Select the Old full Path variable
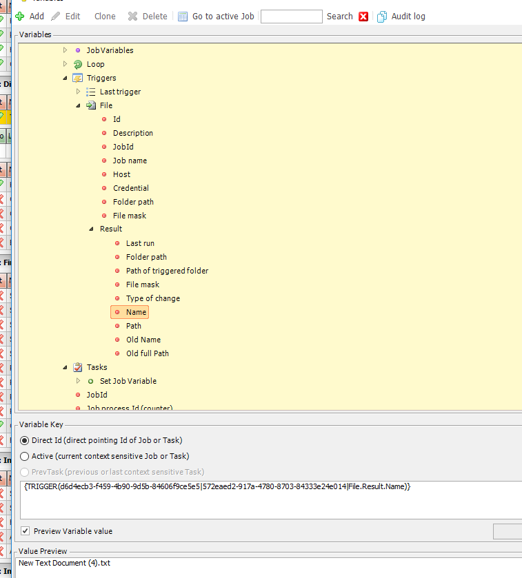Screen dimensions: 522x578 [147, 353]
